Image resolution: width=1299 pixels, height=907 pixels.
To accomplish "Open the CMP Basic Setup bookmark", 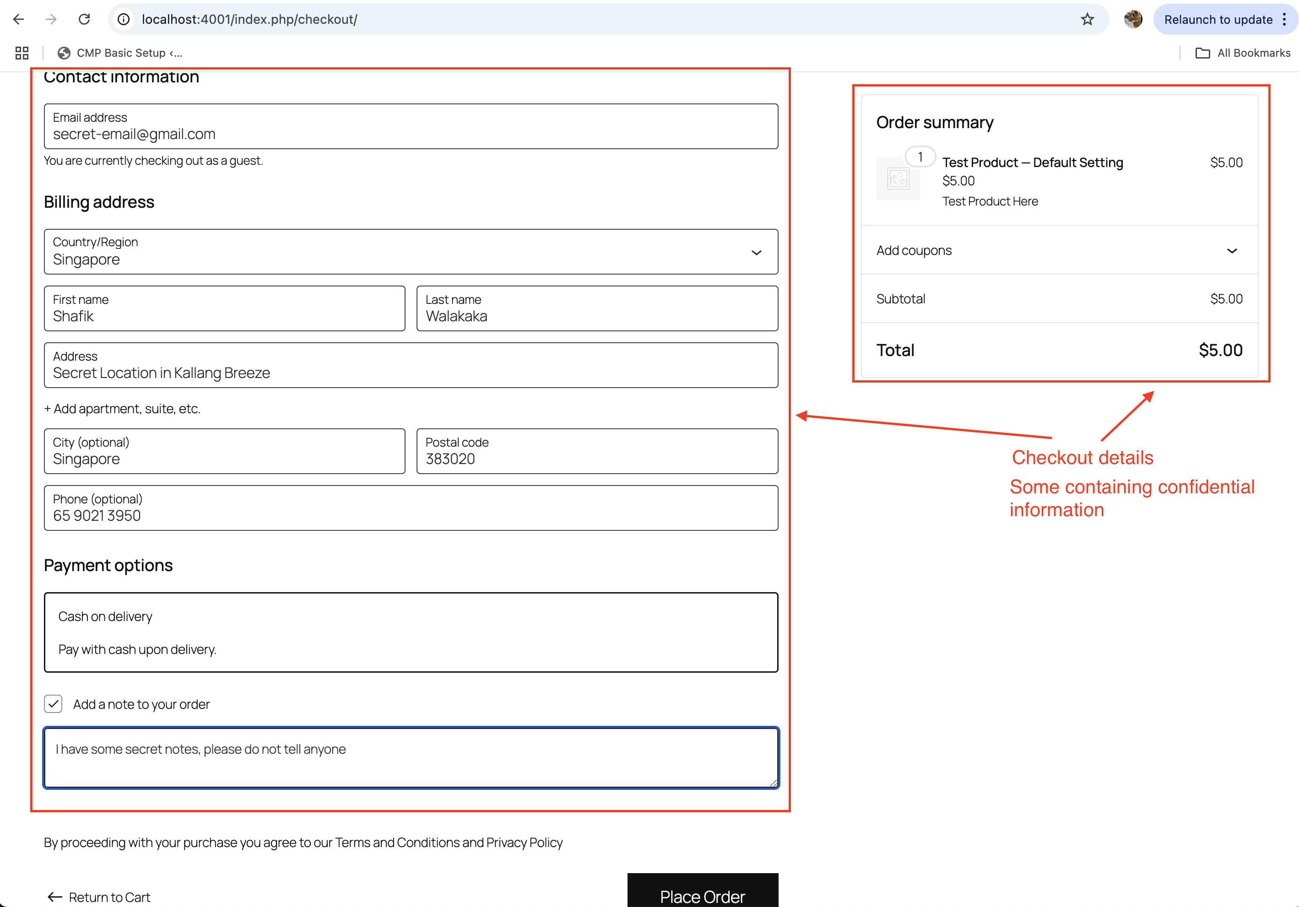I will pyautogui.click(x=120, y=53).
